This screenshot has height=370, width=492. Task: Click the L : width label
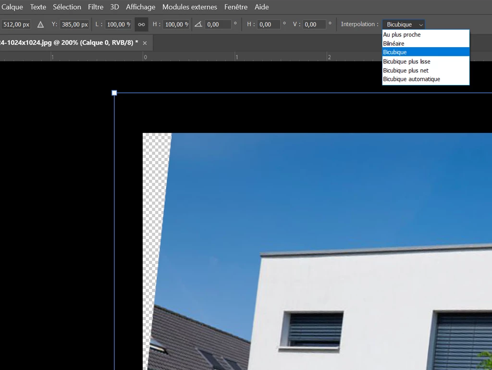(99, 24)
